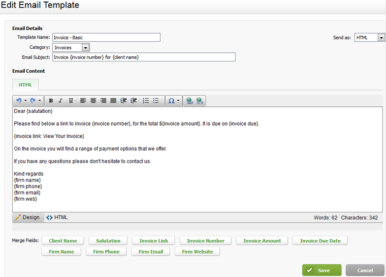
Task: Toggle italic formatting in editor toolbar
Action: click(60, 101)
